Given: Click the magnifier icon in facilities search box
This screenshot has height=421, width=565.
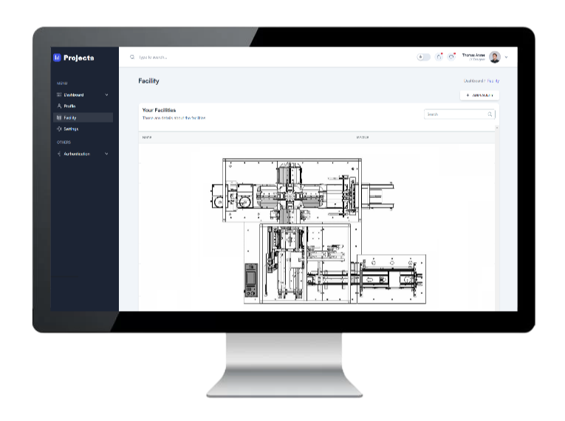Looking at the screenshot, I should (x=490, y=114).
